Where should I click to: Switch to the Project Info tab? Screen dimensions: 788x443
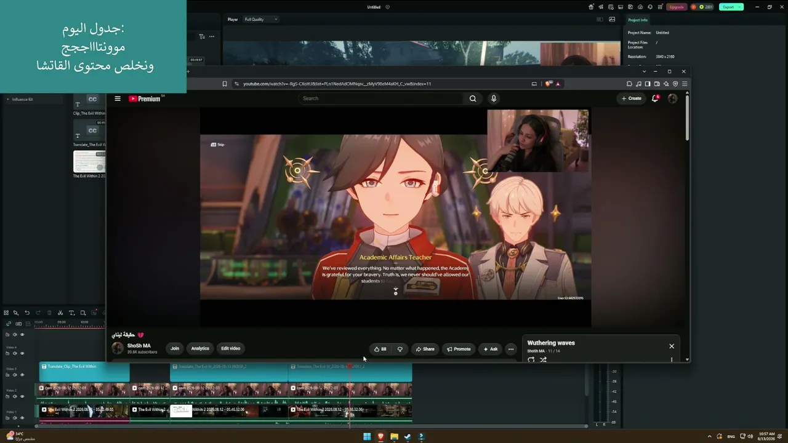pyautogui.click(x=638, y=20)
